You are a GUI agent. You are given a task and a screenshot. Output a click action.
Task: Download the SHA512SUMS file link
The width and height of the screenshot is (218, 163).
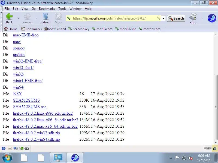pyautogui.click(x=26, y=100)
